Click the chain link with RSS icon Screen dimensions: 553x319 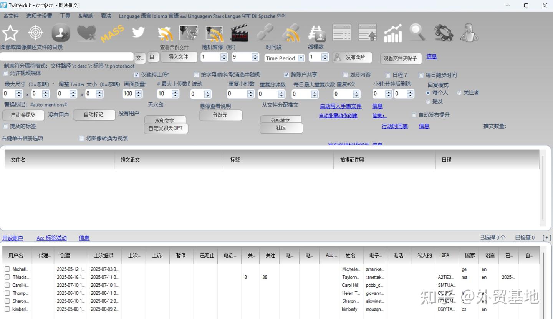coord(291,33)
